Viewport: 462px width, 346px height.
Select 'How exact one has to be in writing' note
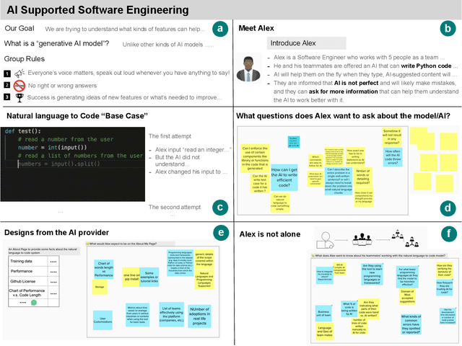(x=355, y=156)
